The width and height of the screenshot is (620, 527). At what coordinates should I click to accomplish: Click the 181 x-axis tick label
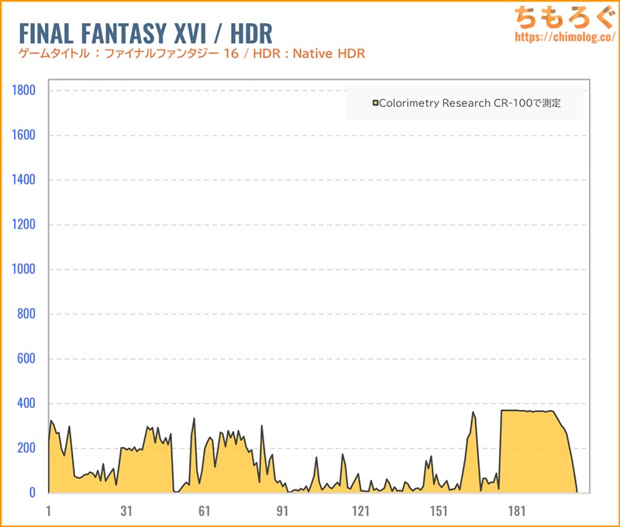517,511
